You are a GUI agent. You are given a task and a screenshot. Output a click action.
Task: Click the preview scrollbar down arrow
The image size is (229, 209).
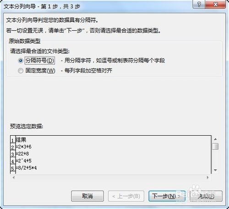tap(216, 170)
